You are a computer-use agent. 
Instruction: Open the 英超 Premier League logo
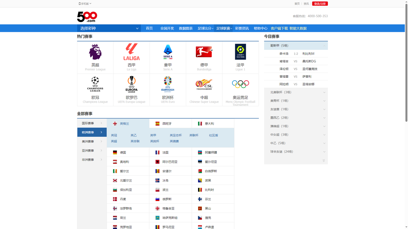[x=95, y=52]
